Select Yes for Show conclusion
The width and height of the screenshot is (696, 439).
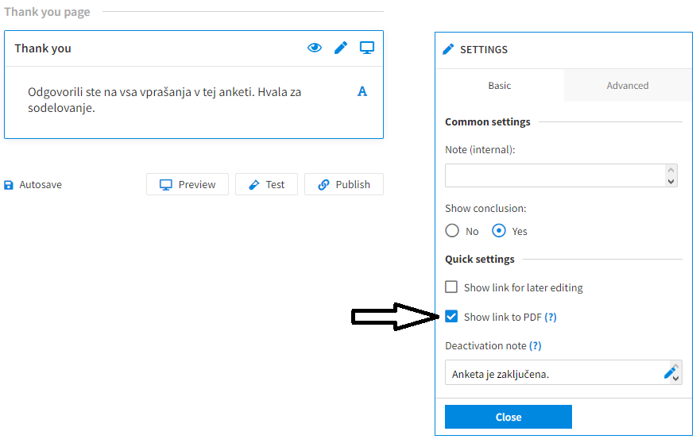pos(499,230)
